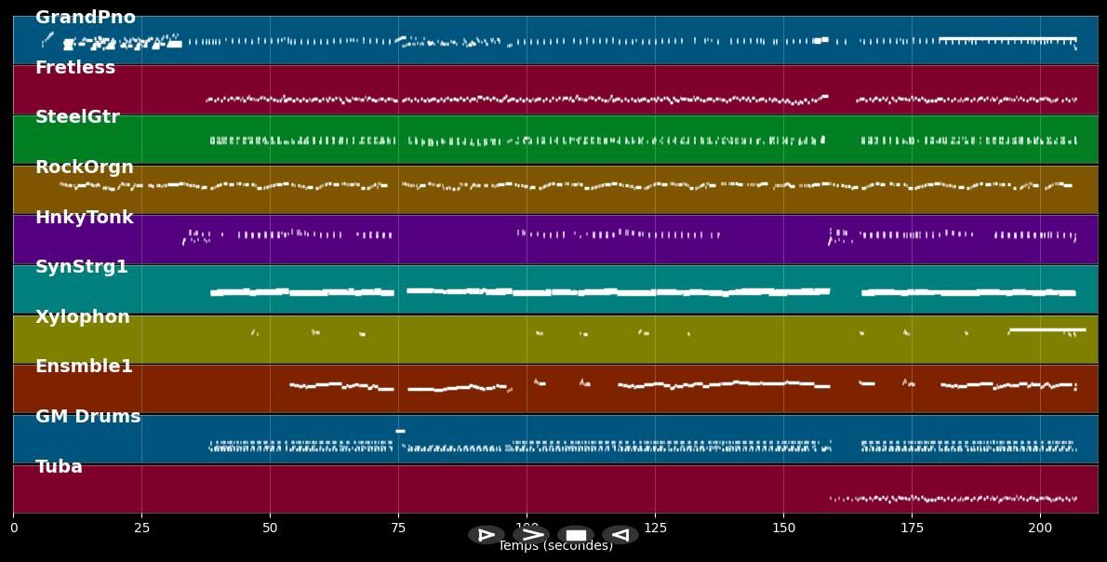Select the Fretless track label

[x=75, y=68]
